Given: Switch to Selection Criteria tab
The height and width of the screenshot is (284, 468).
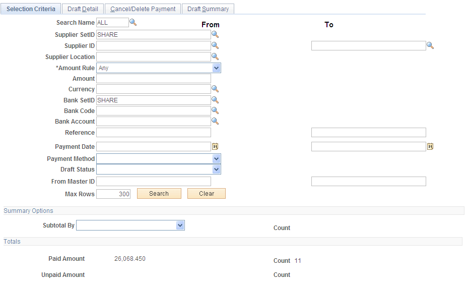Looking at the screenshot, I should coord(31,9).
